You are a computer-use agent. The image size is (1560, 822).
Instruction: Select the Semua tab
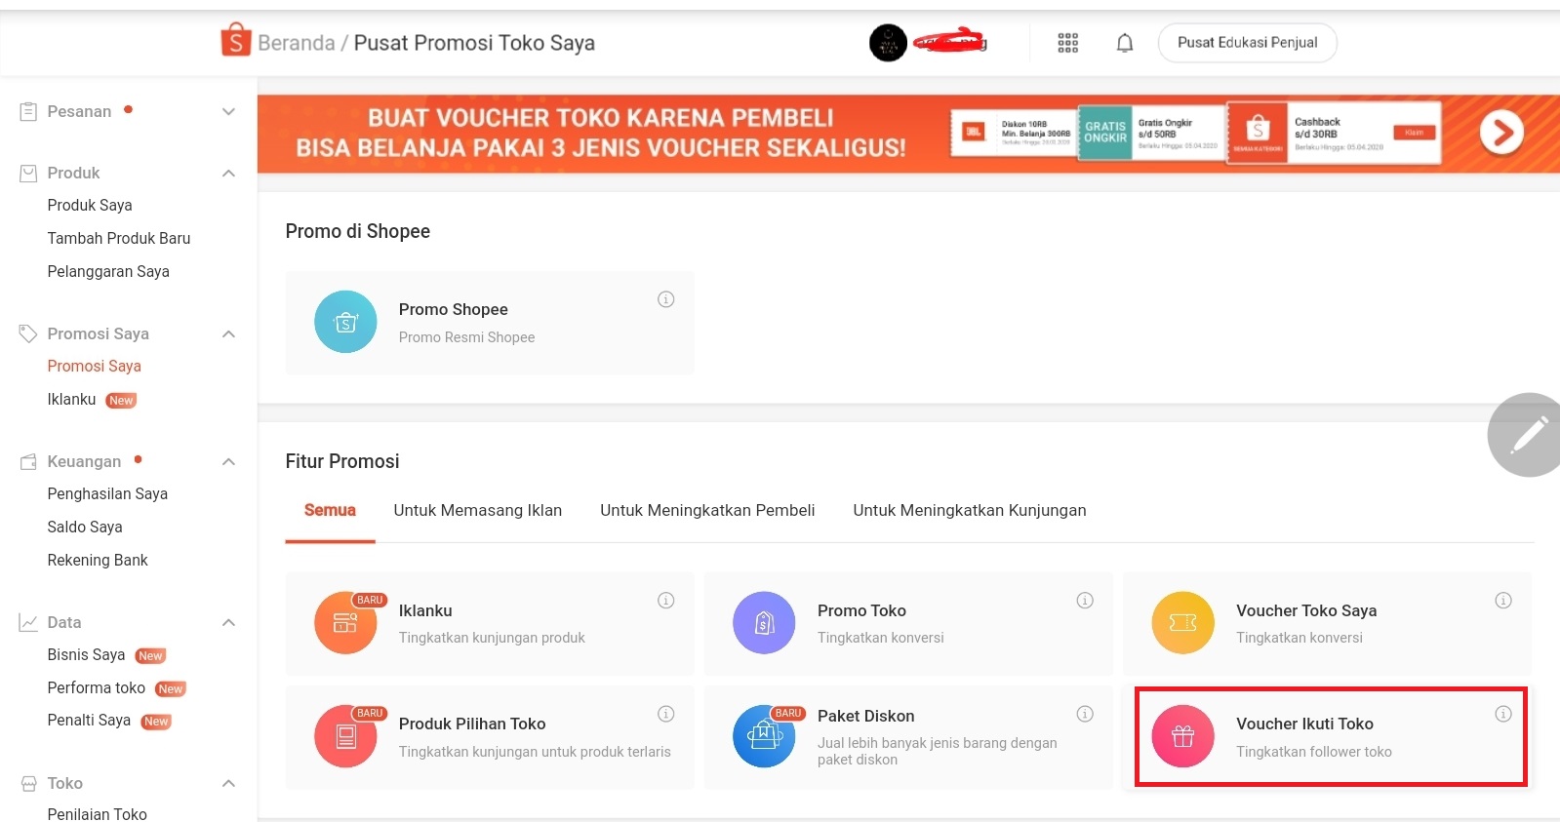[x=330, y=510]
